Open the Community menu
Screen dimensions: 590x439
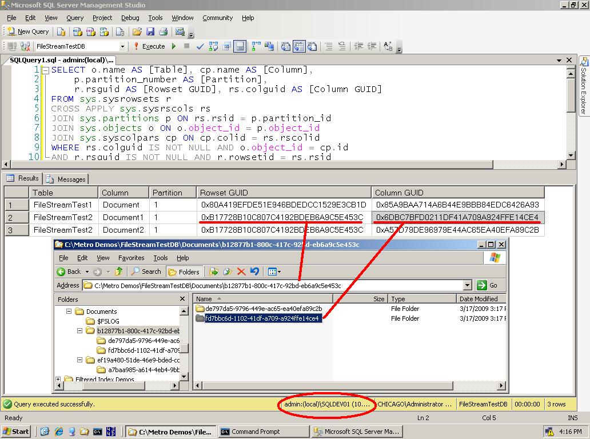click(217, 18)
